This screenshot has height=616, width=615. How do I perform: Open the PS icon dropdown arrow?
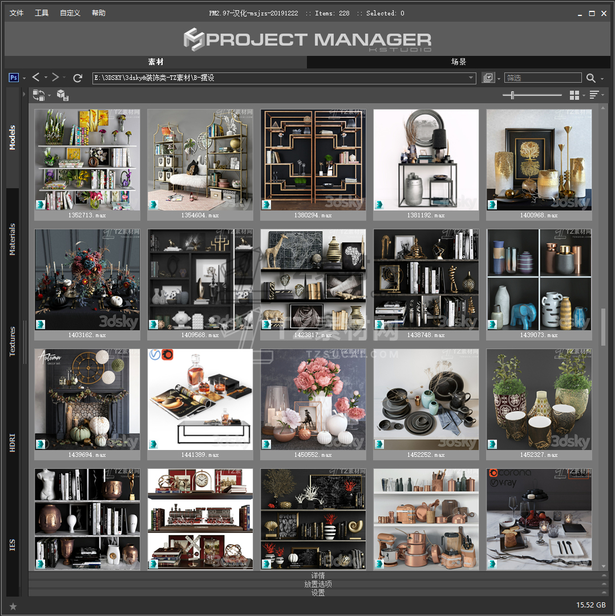(x=25, y=78)
